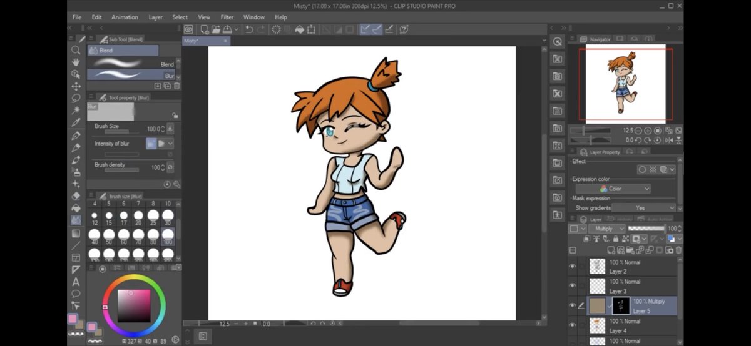The height and width of the screenshot is (346, 751).
Task: Expand the document tabs list chevron
Action: [544, 41]
